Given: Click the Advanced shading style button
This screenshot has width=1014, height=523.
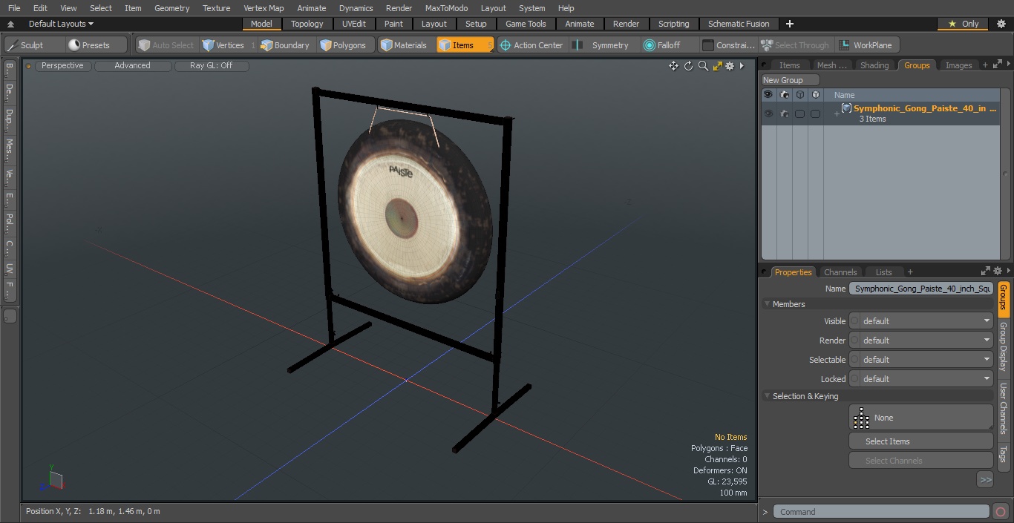Looking at the screenshot, I should [x=133, y=65].
